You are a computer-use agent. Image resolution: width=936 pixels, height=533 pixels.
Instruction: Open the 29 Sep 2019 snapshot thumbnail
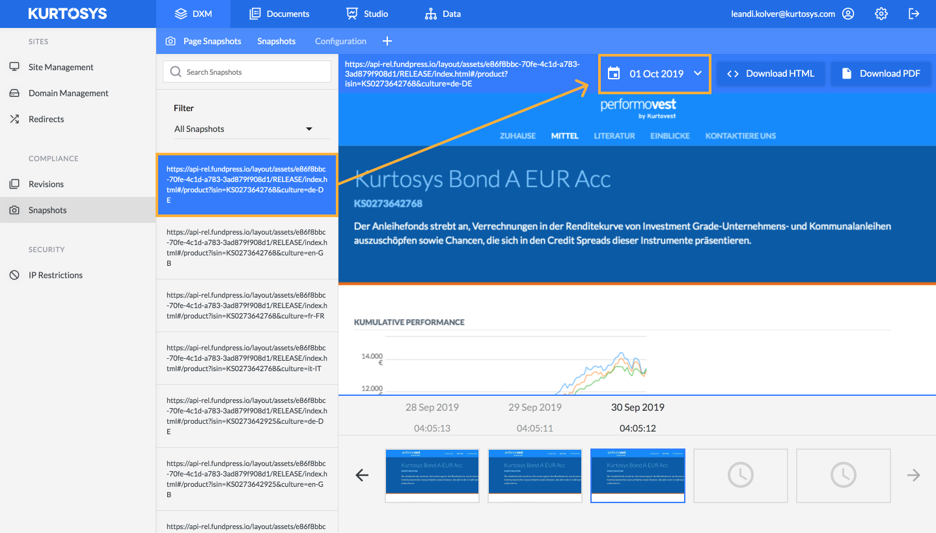click(x=535, y=476)
